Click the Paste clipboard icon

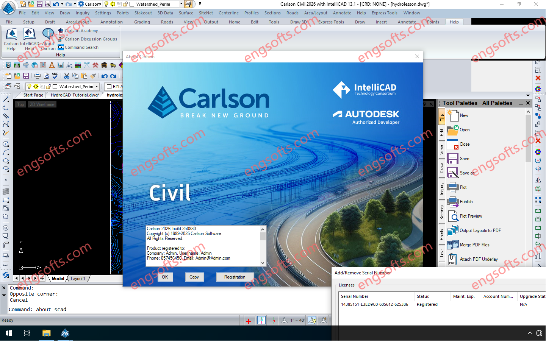[84, 76]
